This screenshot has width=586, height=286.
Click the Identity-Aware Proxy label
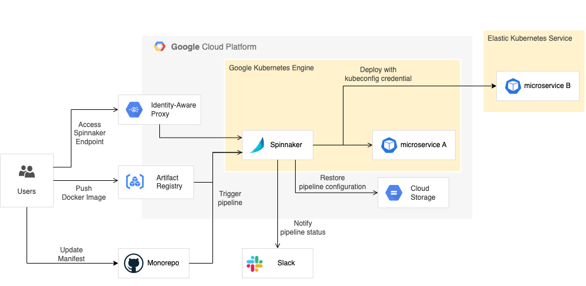(173, 110)
